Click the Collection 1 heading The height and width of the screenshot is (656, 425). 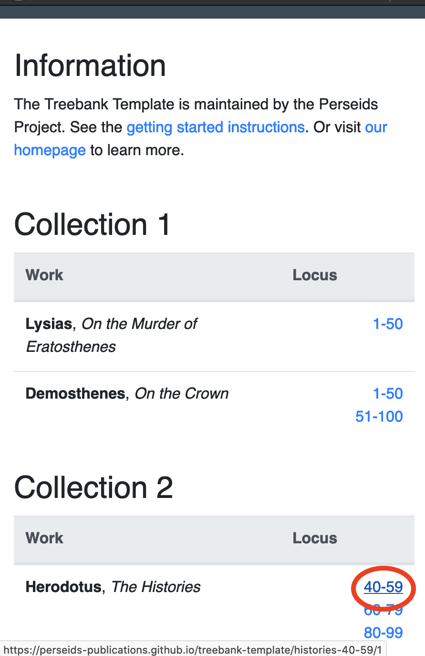[x=92, y=224]
